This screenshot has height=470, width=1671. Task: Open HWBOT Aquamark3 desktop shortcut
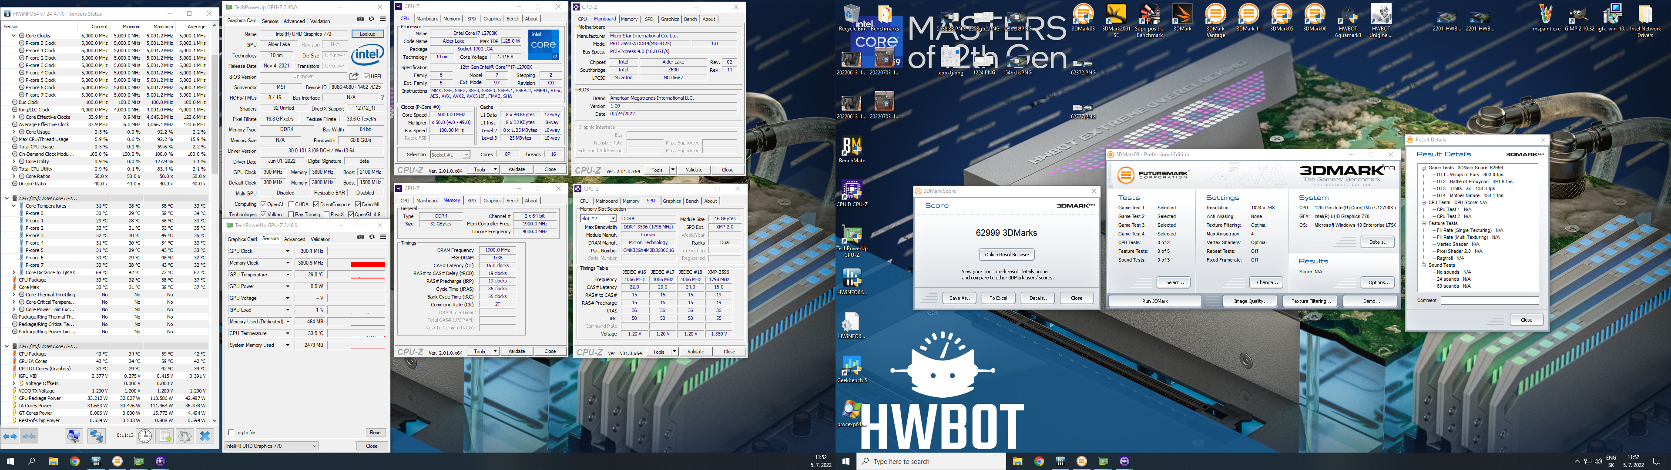1347,20
